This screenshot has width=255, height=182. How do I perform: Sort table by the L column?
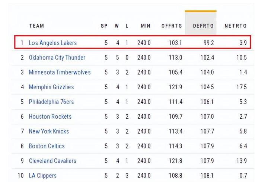click(x=127, y=26)
